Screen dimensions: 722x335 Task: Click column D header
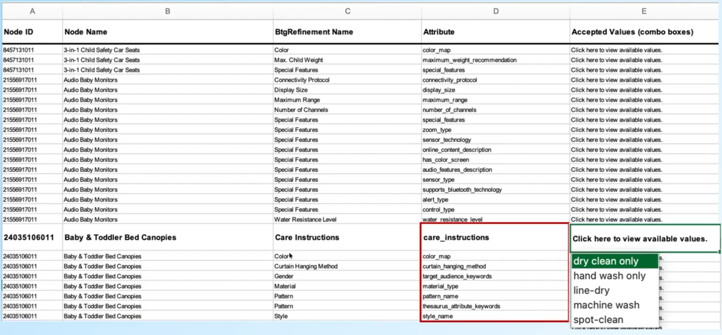495,11
